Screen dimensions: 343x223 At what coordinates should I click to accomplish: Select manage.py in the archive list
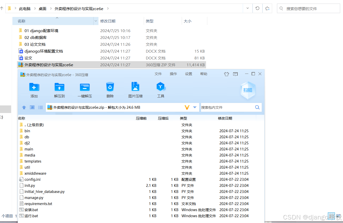34,198
